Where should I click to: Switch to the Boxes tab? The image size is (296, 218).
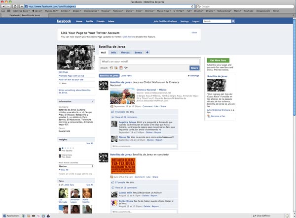(x=138, y=53)
